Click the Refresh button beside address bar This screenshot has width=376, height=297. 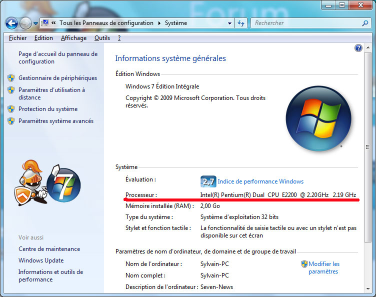(x=241, y=23)
